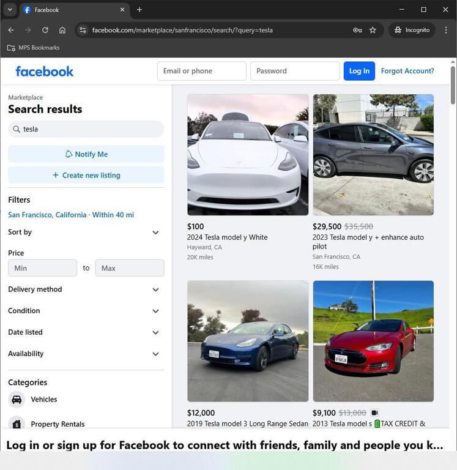Reload the Facebook page
The width and height of the screenshot is (457, 470).
pos(45,30)
